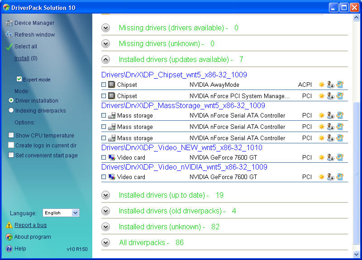Click the blue Help question mark icon

[9, 249]
